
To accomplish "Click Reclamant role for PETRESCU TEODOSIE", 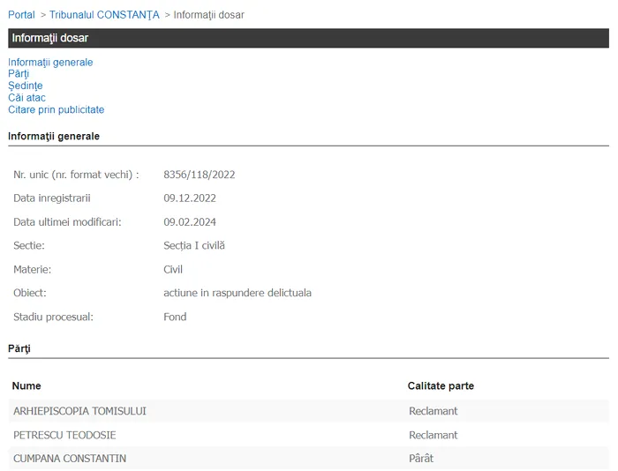I will pyautogui.click(x=433, y=435).
